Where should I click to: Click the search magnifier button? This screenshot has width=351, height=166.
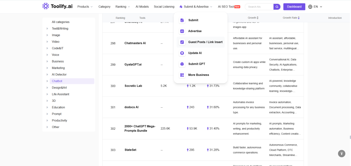click(277, 7)
